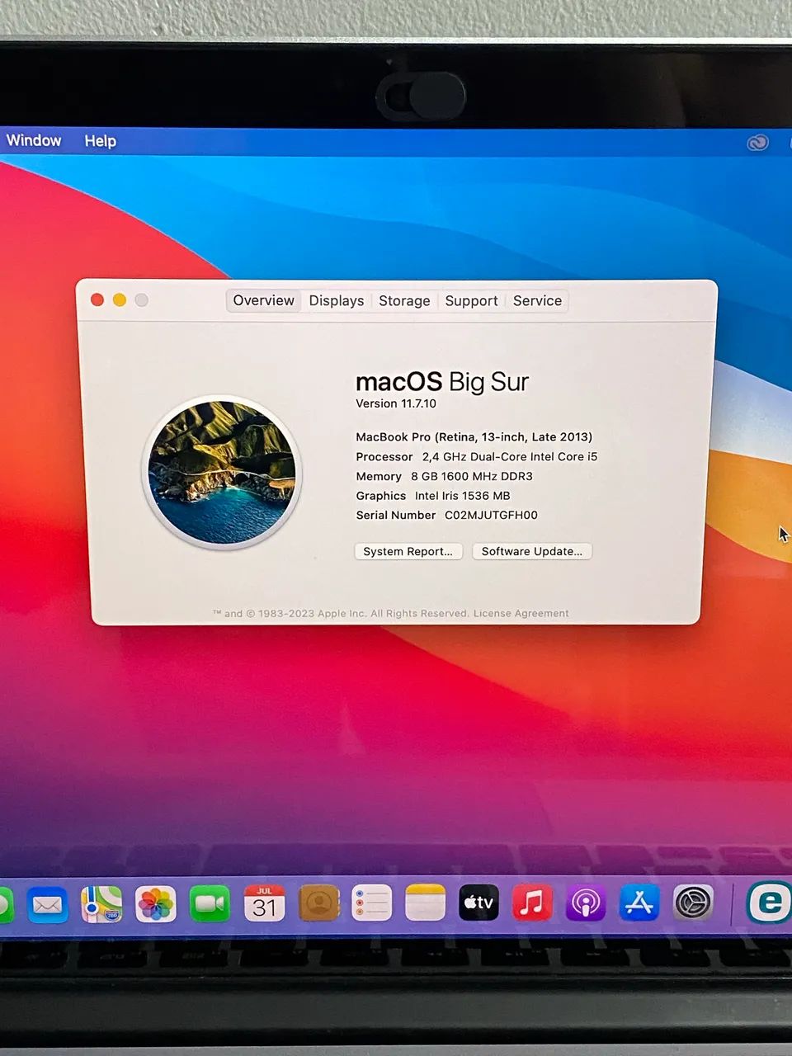Viewport: 792px width, 1056px height.
Task: Launch Maps from the Dock
Action: point(101,904)
